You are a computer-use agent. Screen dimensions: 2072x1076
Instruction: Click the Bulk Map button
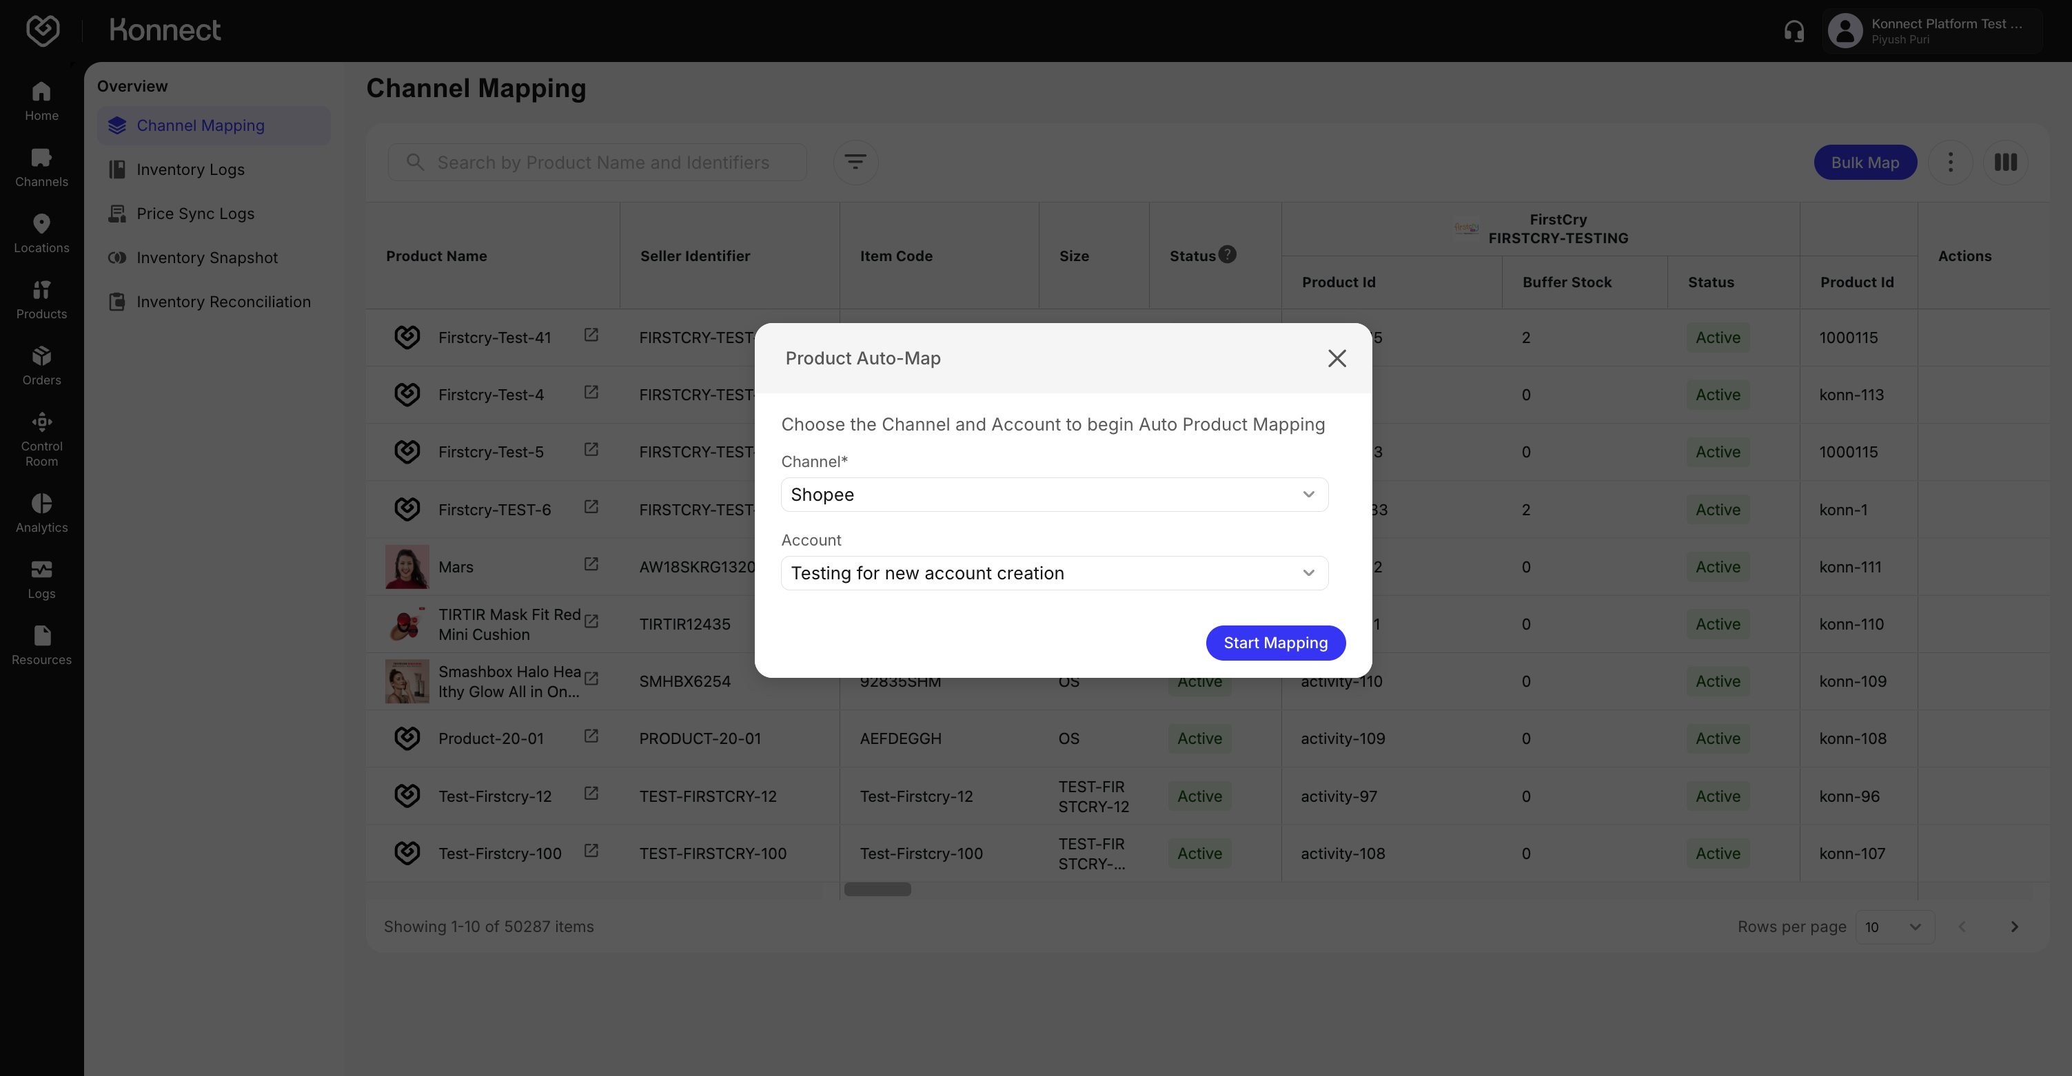[1865, 163]
